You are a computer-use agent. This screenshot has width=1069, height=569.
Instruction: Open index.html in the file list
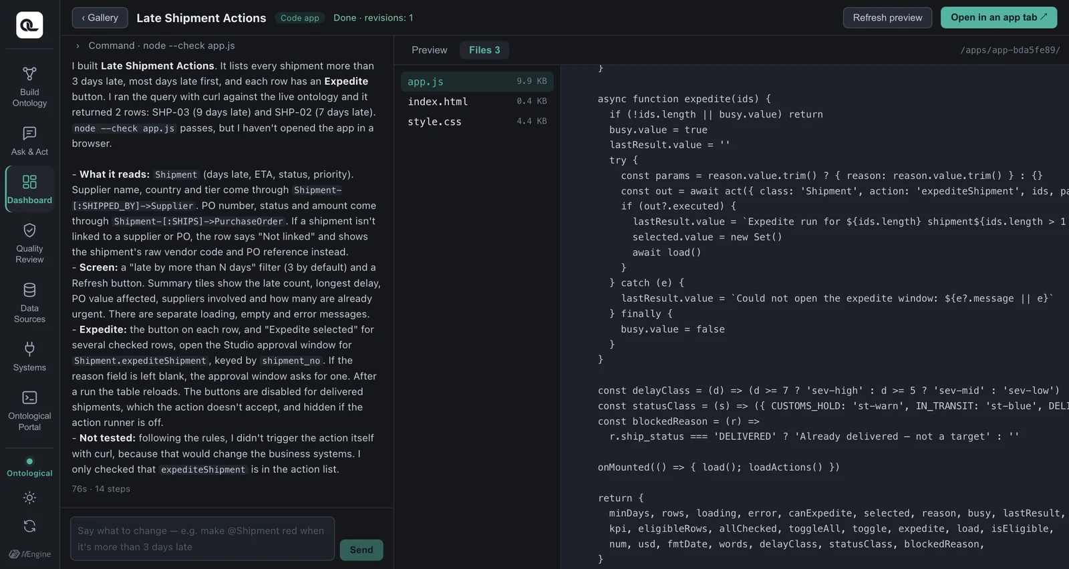tap(477, 102)
